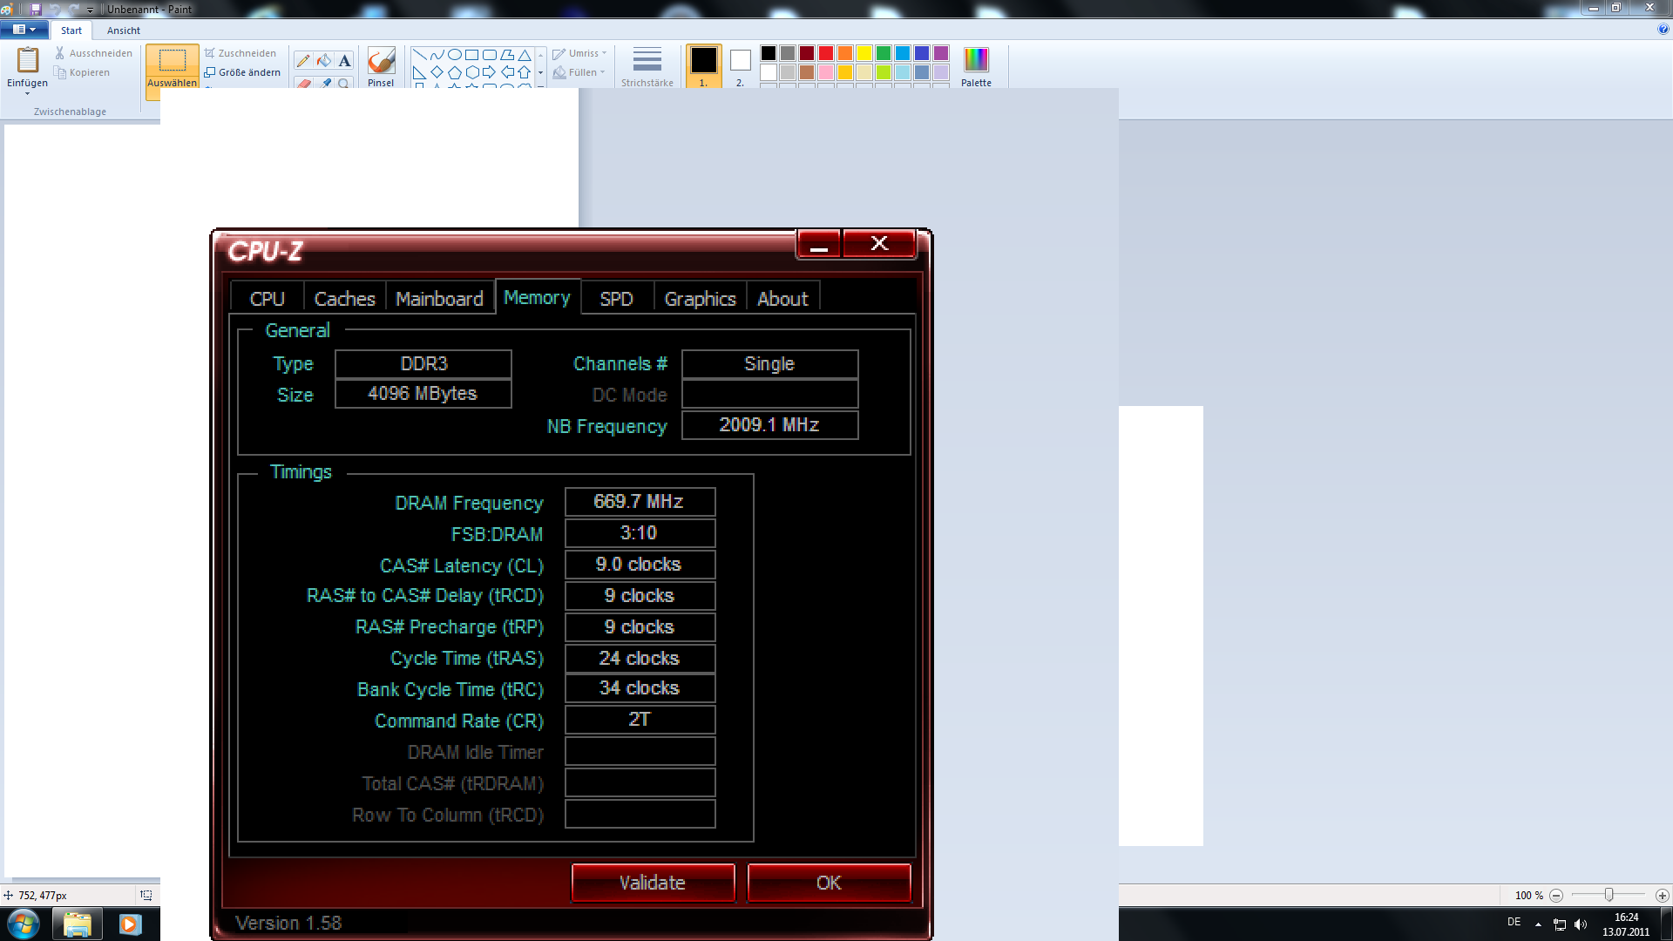The image size is (1673, 941).
Task: Open the SPD tab in CPU-Z
Action: coord(616,299)
